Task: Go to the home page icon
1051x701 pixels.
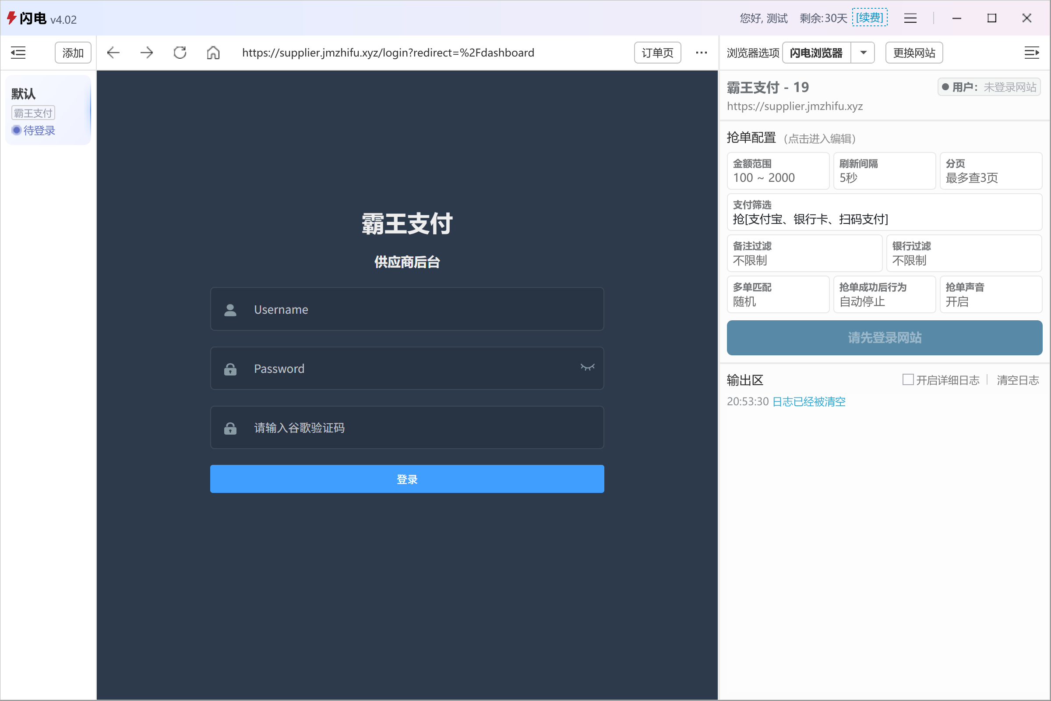Action: 213,53
